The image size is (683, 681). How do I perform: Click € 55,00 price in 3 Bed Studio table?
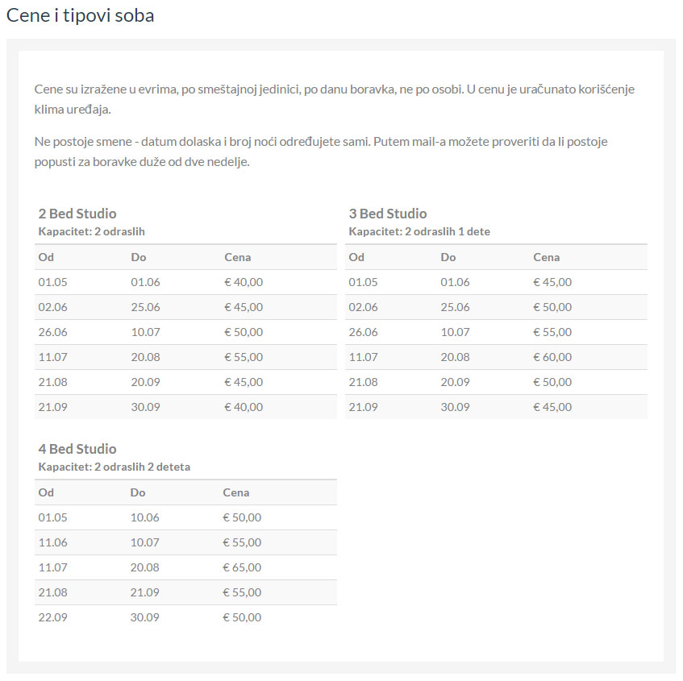pos(552,332)
